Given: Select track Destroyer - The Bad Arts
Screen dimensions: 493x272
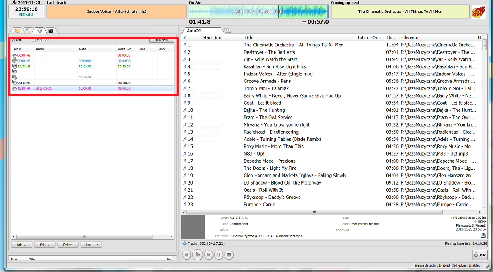Looking at the screenshot, I should tap(269, 52).
